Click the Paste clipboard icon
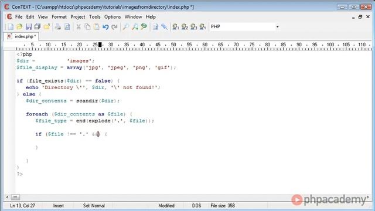This screenshot has height=211, width=375. pos(96,27)
